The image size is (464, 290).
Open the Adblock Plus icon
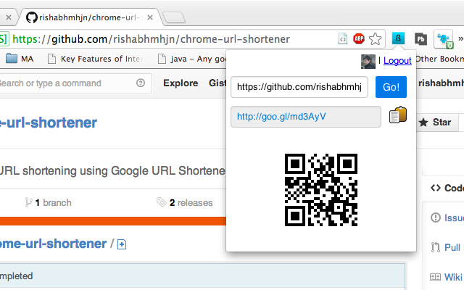coord(359,38)
